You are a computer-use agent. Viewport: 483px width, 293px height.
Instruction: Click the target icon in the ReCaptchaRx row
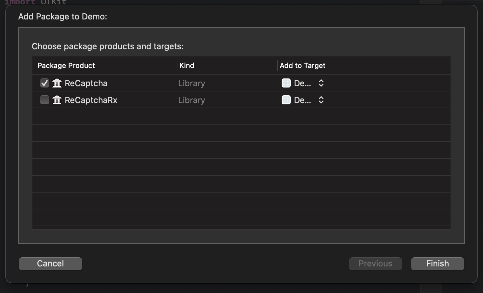[x=286, y=100]
